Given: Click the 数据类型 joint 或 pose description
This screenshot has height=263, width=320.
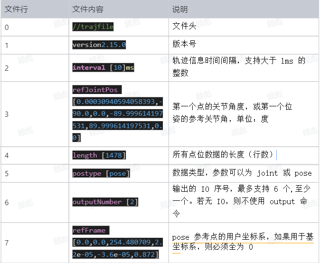Looking at the screenshot, I should coord(242,173).
